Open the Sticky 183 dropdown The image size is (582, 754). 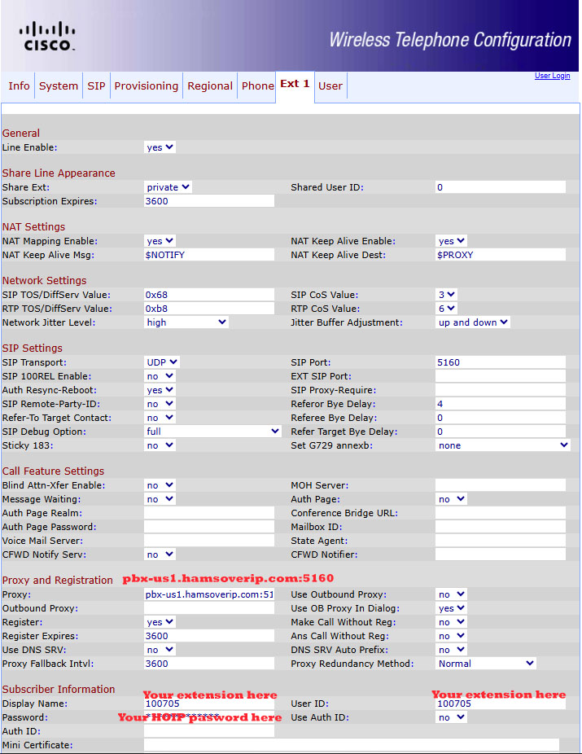(x=160, y=445)
